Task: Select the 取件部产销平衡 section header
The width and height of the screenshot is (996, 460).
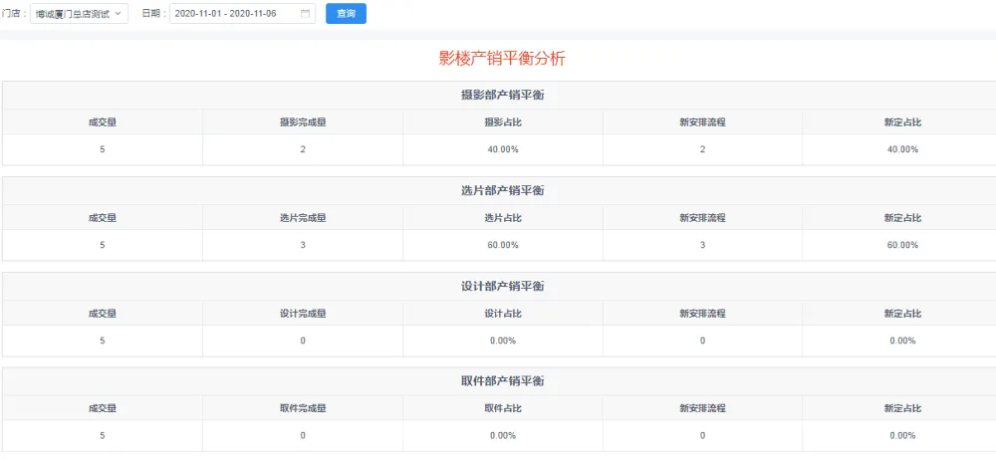Action: [502, 381]
